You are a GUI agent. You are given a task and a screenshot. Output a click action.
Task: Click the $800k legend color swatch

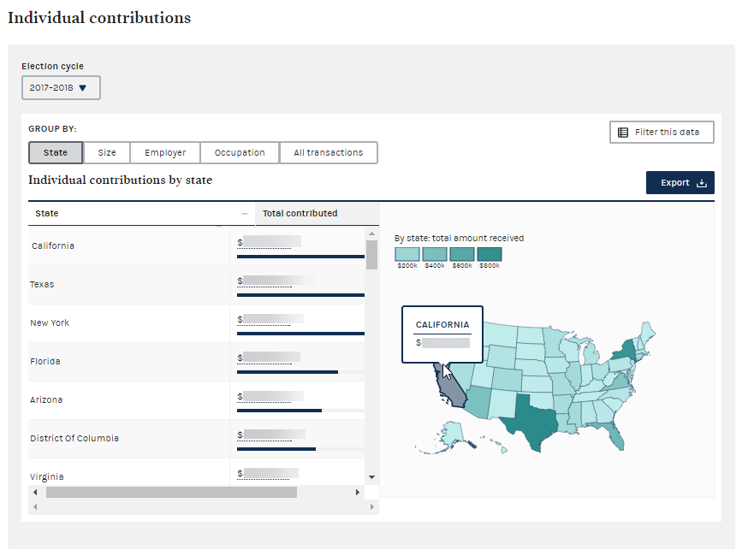pos(490,254)
